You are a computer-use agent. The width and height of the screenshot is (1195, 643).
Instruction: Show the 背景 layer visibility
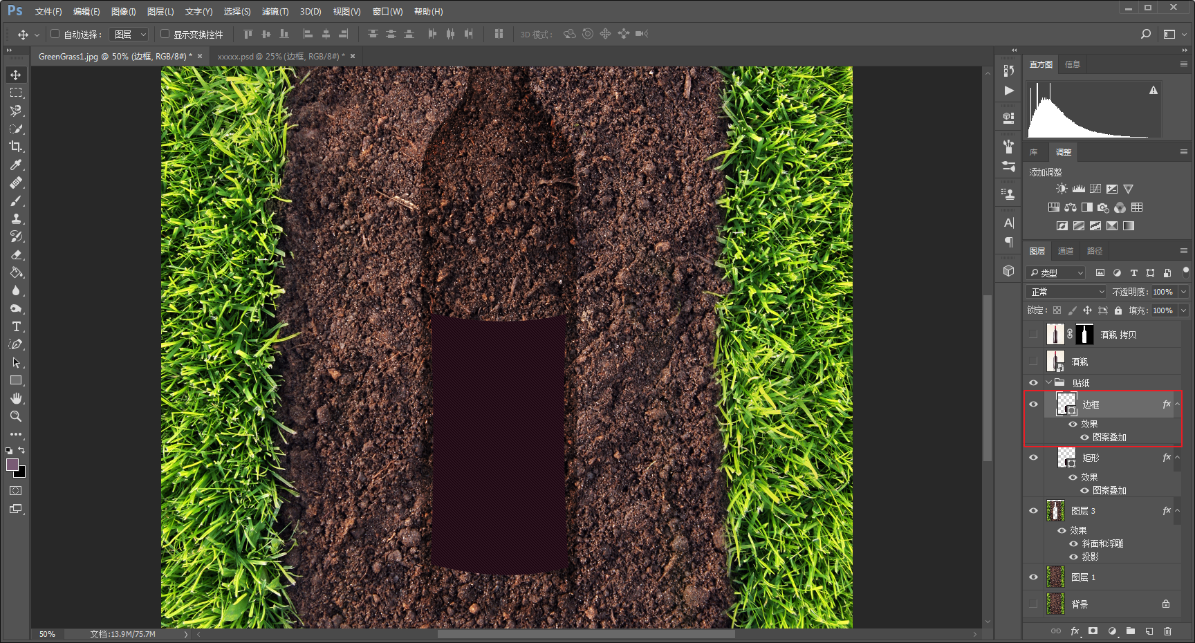pos(1033,604)
